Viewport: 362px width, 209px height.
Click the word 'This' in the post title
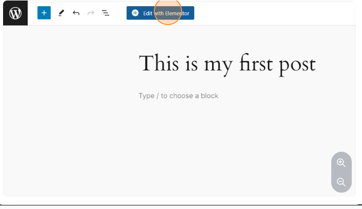(x=159, y=64)
